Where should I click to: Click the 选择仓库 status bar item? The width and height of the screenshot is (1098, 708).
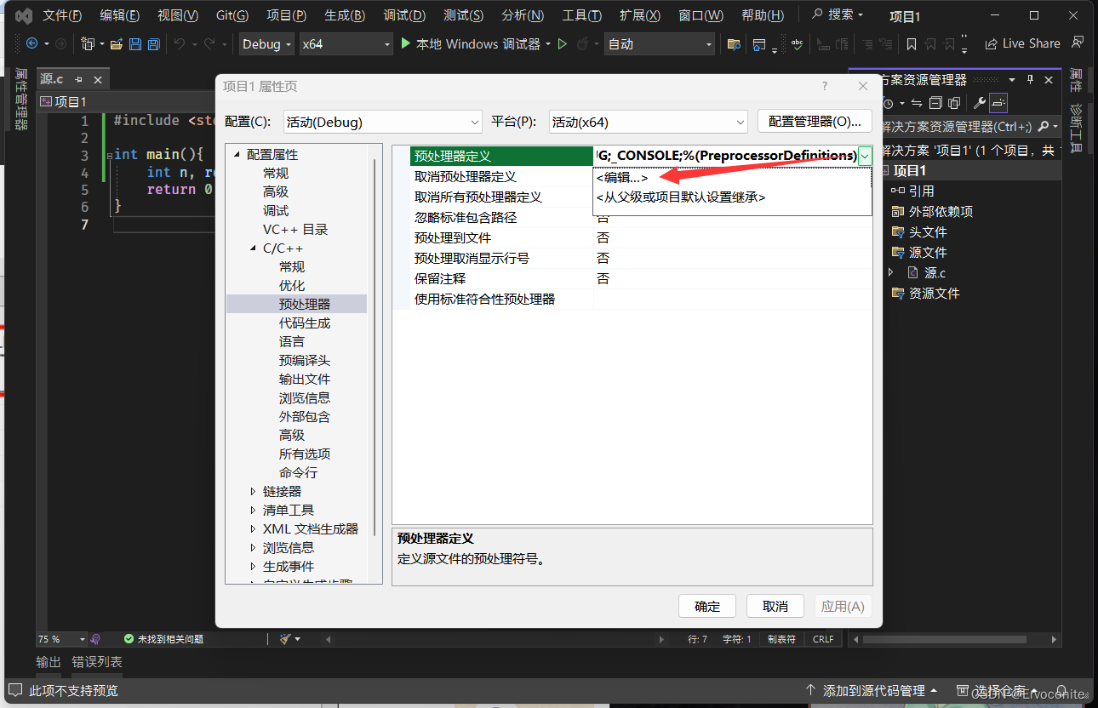point(998,690)
